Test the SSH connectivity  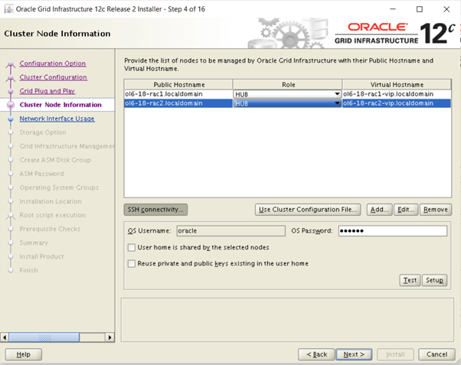coord(410,280)
